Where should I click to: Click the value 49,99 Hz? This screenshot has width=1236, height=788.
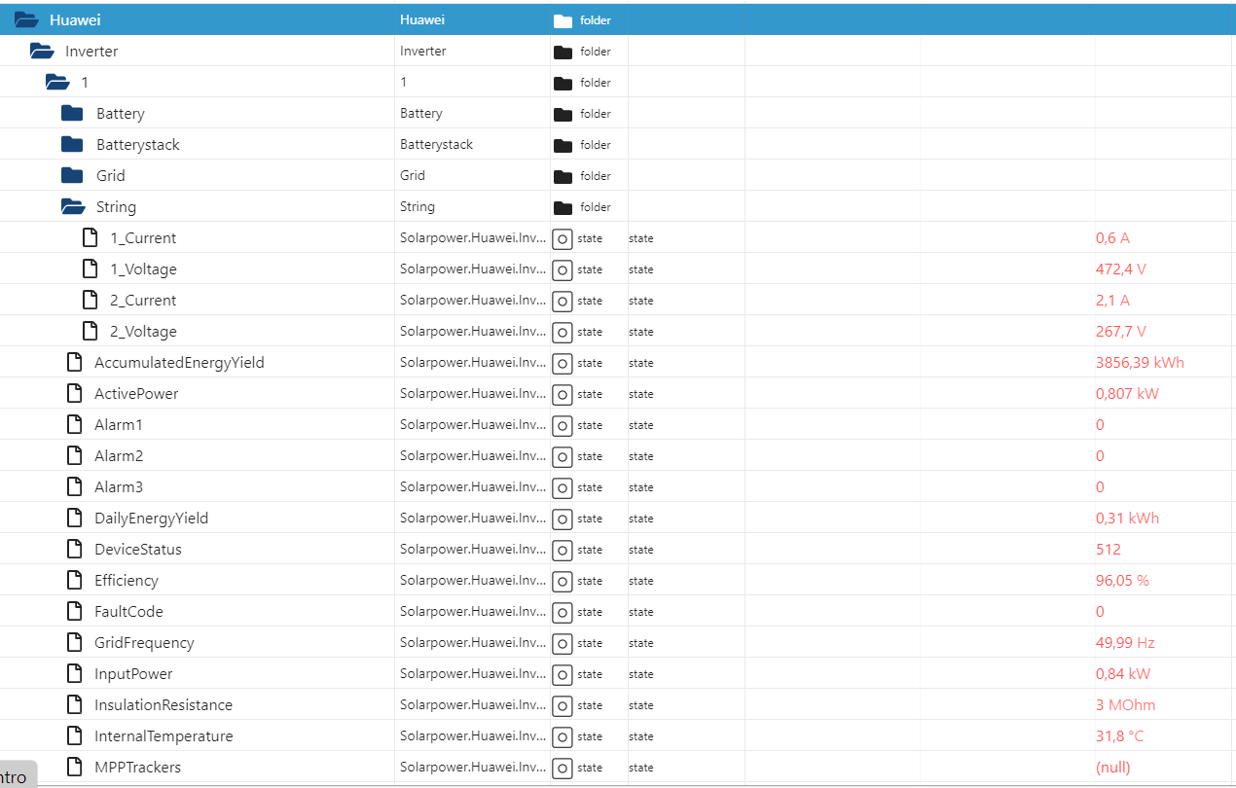point(1125,642)
